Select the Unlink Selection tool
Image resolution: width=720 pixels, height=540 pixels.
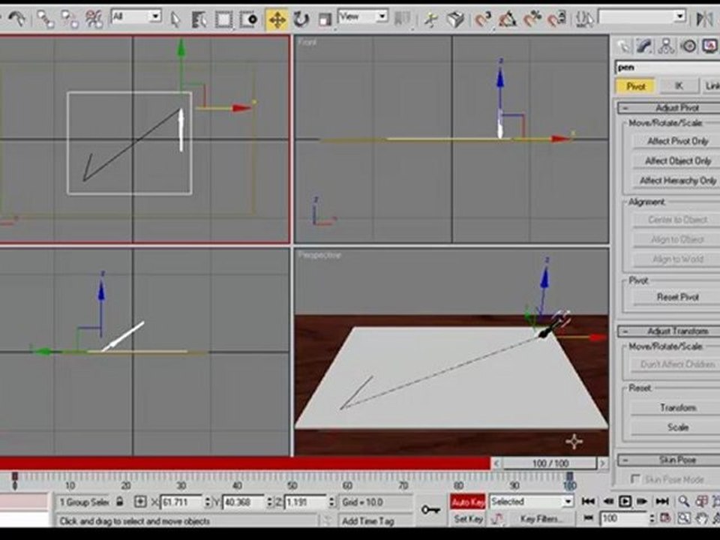[x=70, y=19]
